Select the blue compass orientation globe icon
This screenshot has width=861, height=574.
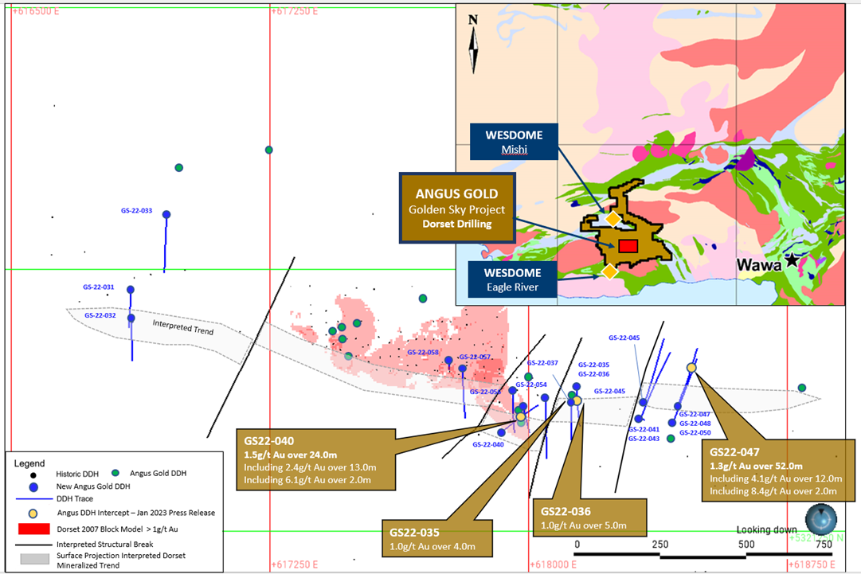pos(821,520)
